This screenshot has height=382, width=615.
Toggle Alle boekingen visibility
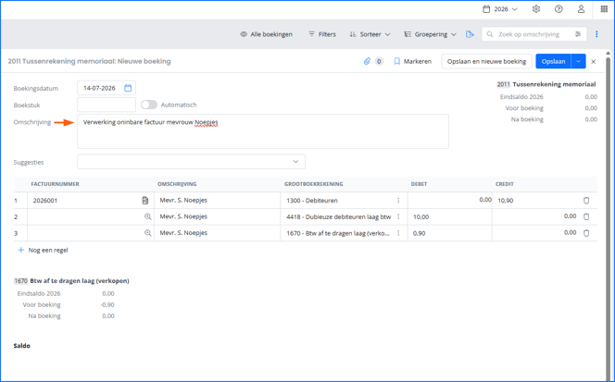point(267,34)
